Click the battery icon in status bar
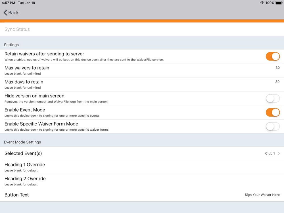The width and height of the screenshot is (284, 213). point(278,3)
